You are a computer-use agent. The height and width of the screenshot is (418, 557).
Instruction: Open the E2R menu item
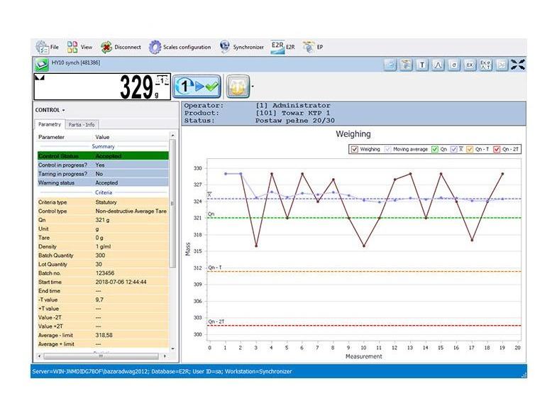pos(283,47)
